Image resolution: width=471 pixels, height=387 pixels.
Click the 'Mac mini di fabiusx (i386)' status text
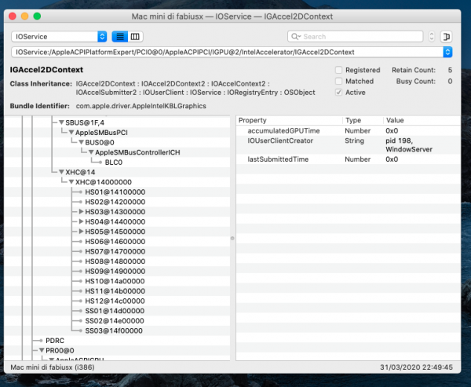53,367
